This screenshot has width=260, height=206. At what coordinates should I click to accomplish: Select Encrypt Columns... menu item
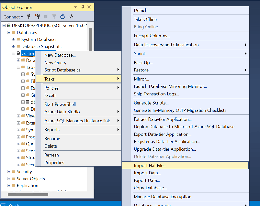click(x=185, y=36)
